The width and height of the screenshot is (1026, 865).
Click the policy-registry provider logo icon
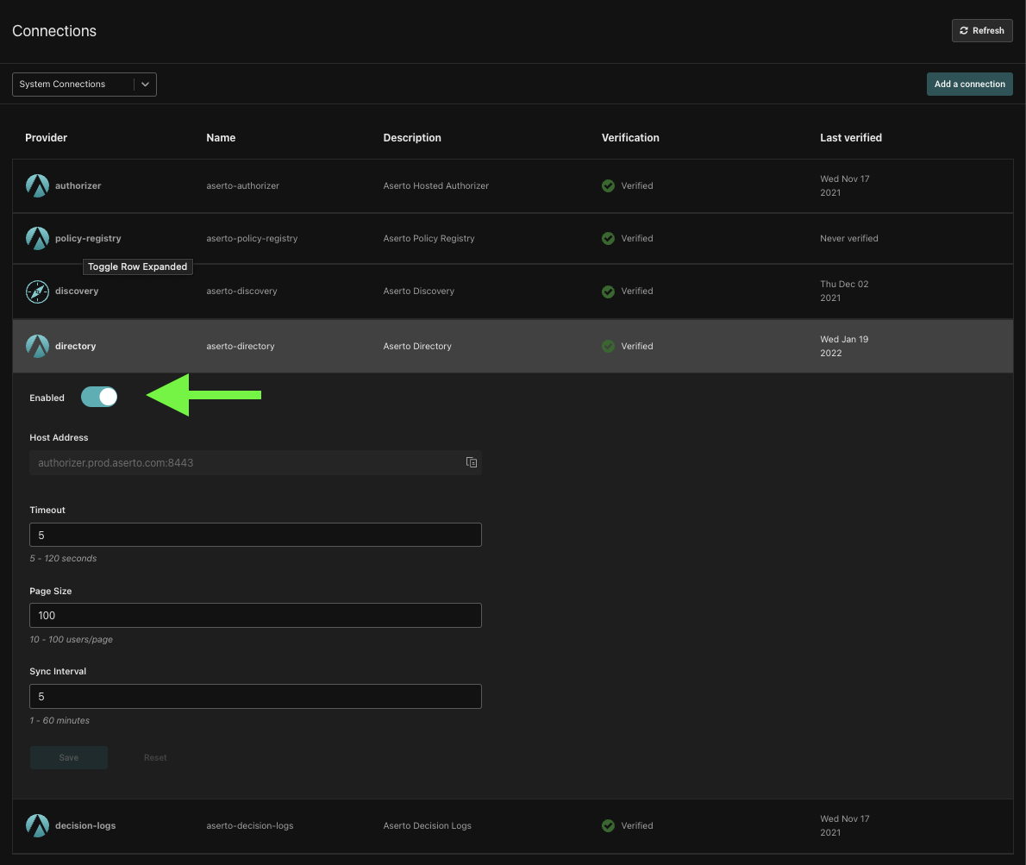tap(37, 238)
